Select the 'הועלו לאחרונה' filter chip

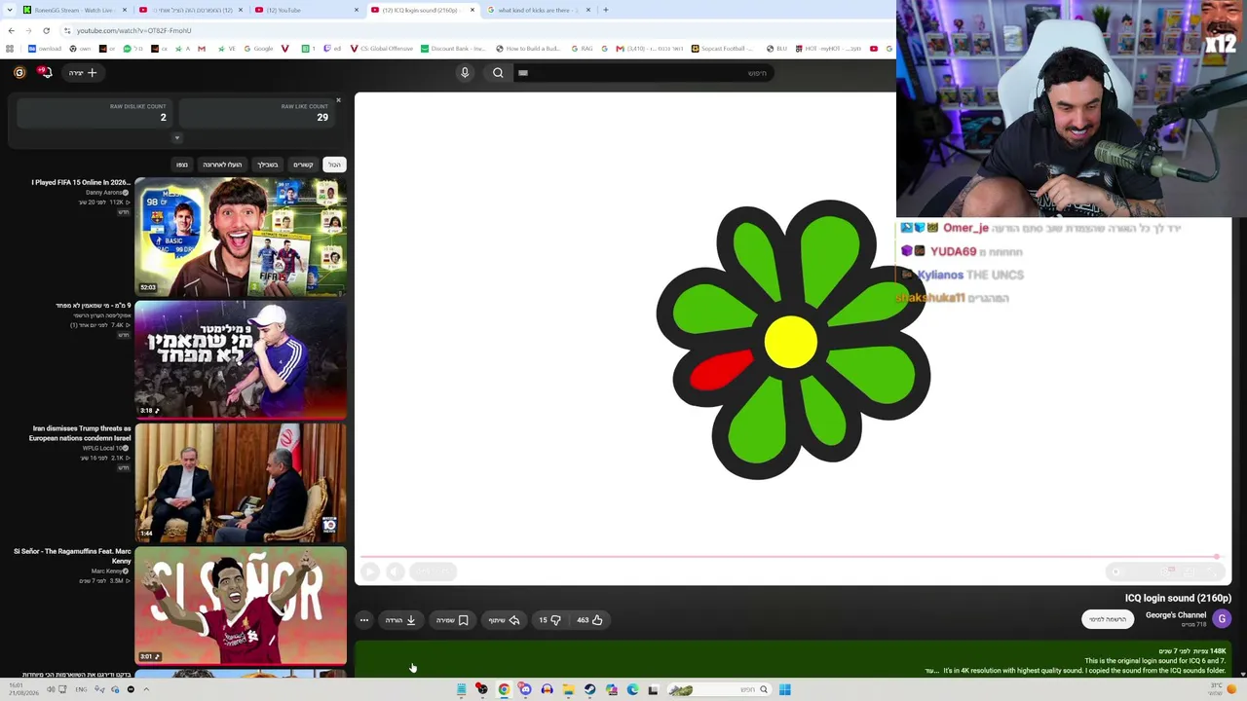click(222, 165)
